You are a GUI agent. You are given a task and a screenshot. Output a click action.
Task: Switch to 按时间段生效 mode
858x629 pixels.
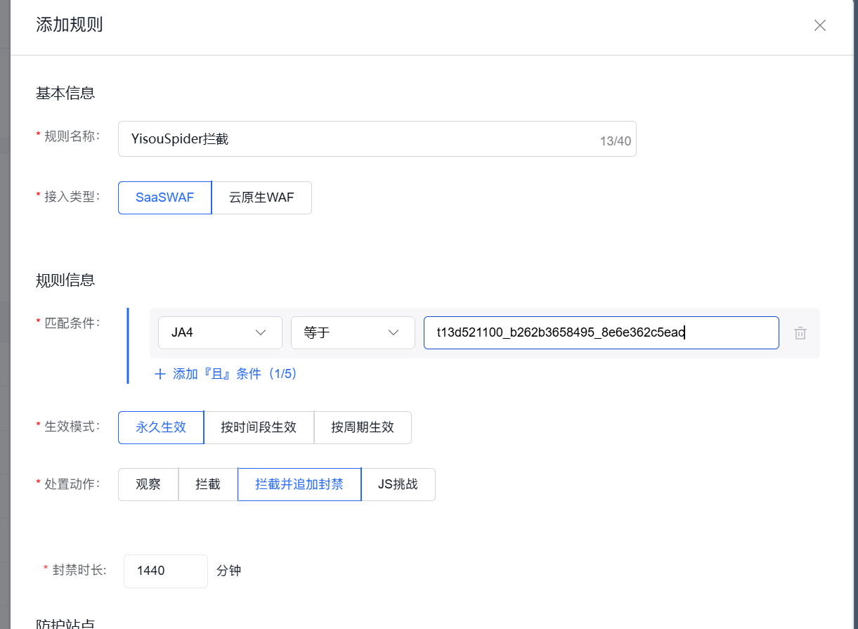pyautogui.click(x=259, y=427)
